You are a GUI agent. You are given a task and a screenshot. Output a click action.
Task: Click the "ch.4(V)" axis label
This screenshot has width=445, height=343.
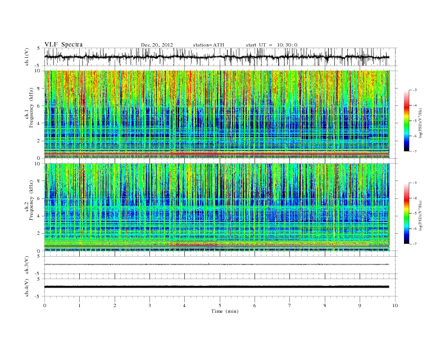tap(27, 288)
